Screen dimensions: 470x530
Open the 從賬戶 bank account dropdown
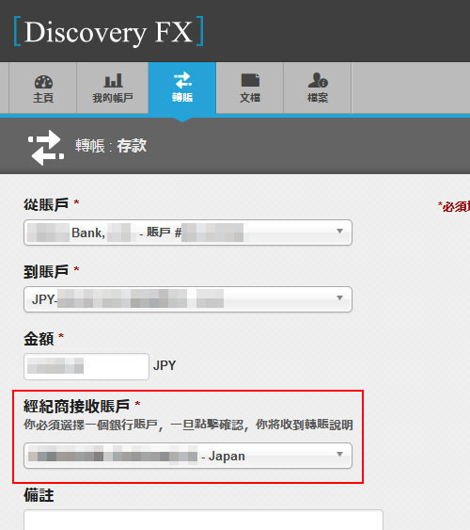point(188,233)
